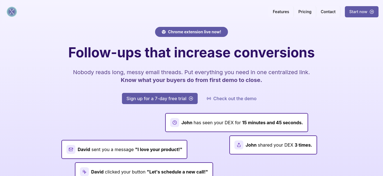383x176 pixels.
Task: Sign up for a 7-day free trial
Action: 160,98
